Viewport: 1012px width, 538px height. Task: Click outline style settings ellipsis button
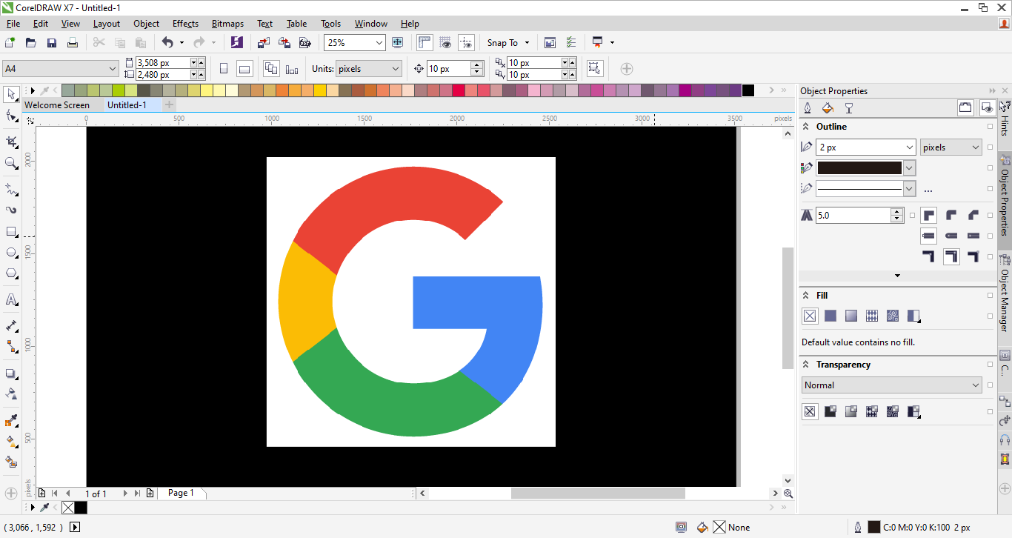pyautogui.click(x=928, y=190)
